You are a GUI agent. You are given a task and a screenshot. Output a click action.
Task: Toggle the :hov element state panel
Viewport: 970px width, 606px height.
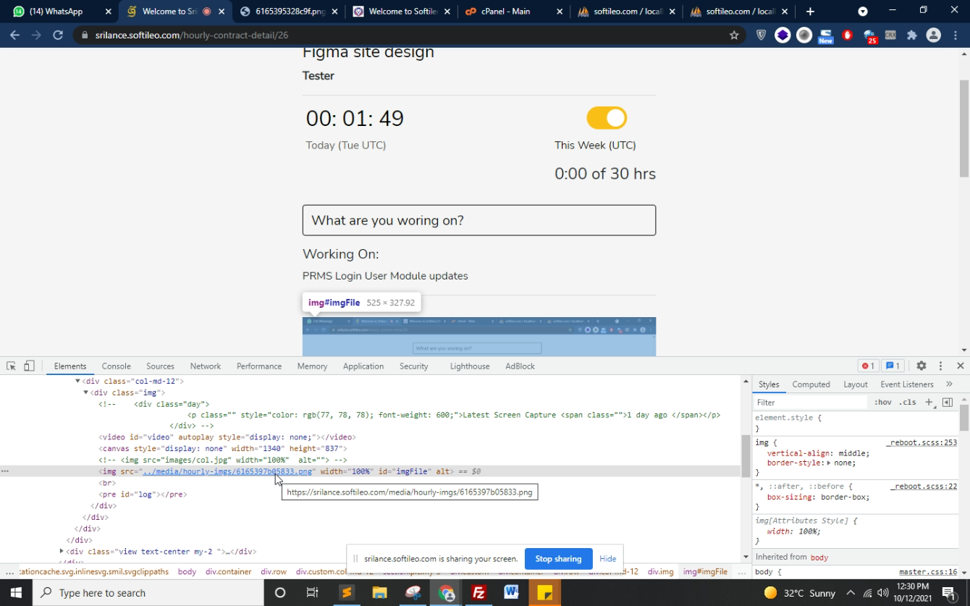pyautogui.click(x=882, y=403)
